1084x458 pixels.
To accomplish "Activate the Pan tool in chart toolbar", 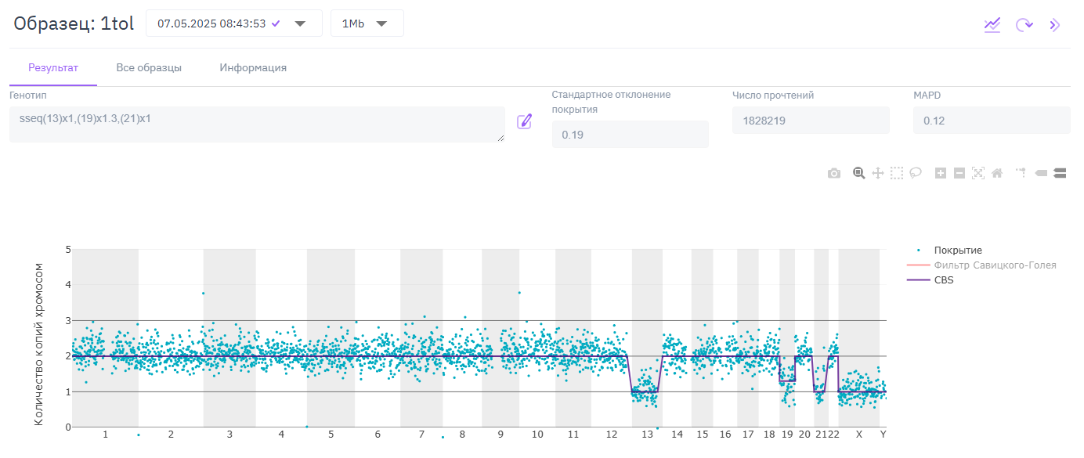I will [x=878, y=173].
